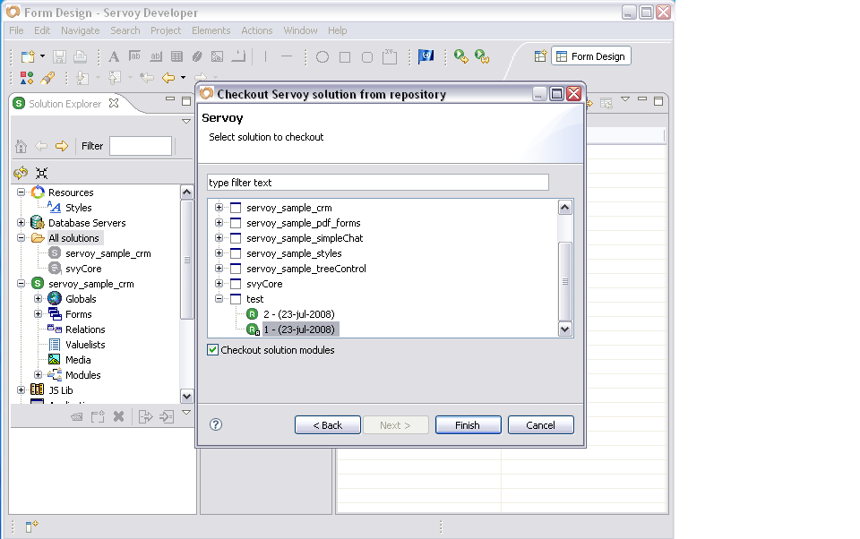Screen dimensions: 860x539
Task: Click the Cancel button
Action: click(x=541, y=425)
